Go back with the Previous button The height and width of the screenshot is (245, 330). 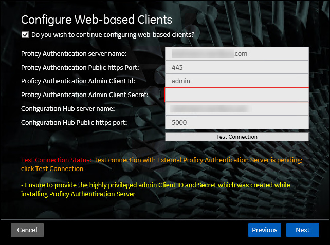click(x=265, y=230)
